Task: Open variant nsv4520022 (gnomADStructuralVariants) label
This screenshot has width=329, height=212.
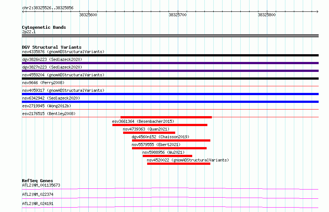Action: click(x=188, y=160)
